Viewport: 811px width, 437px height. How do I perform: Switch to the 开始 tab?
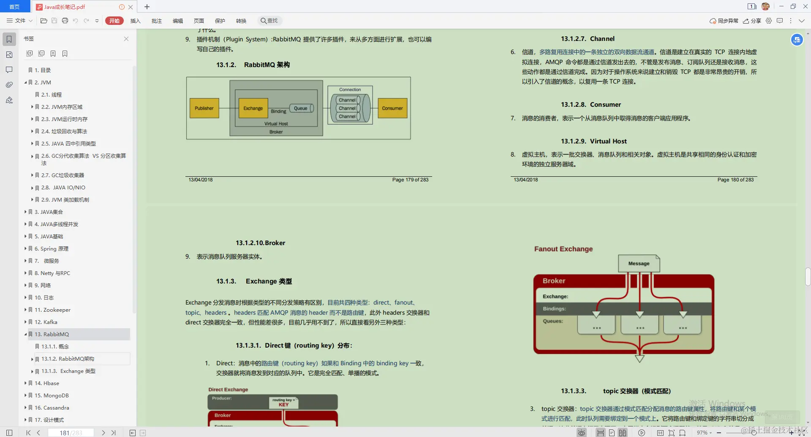[114, 21]
